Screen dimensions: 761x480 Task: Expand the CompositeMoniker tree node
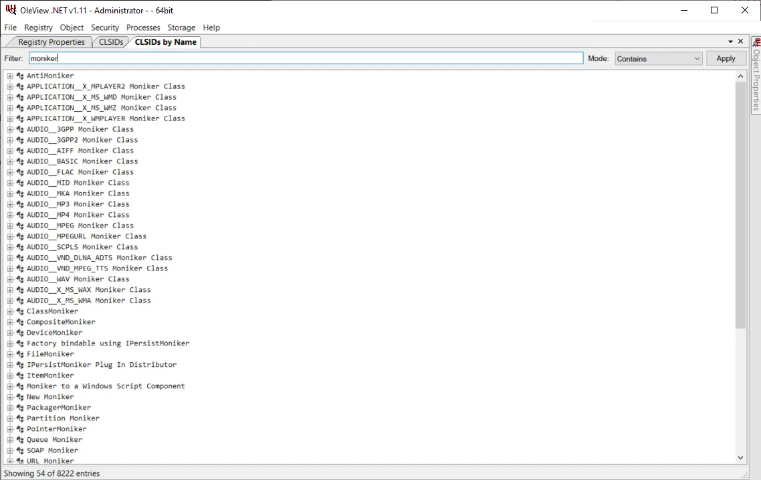tap(10, 322)
